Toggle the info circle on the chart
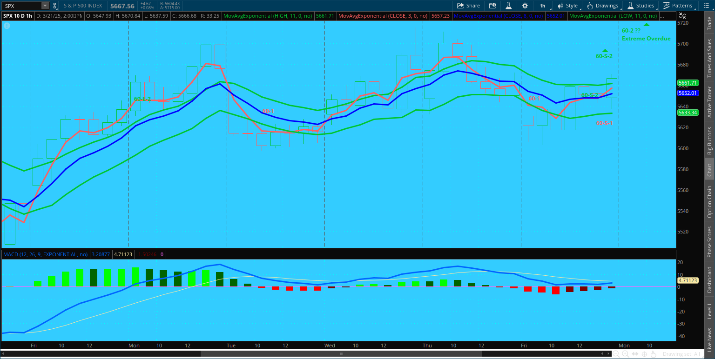This screenshot has width=715, height=359. click(7, 26)
